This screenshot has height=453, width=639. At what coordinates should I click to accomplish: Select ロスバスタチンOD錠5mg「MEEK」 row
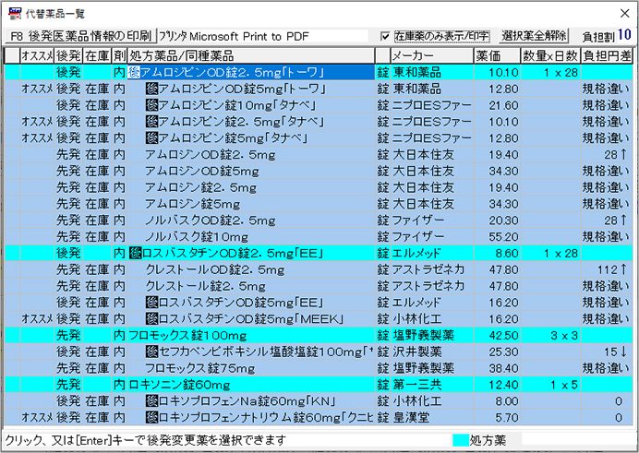click(319, 318)
